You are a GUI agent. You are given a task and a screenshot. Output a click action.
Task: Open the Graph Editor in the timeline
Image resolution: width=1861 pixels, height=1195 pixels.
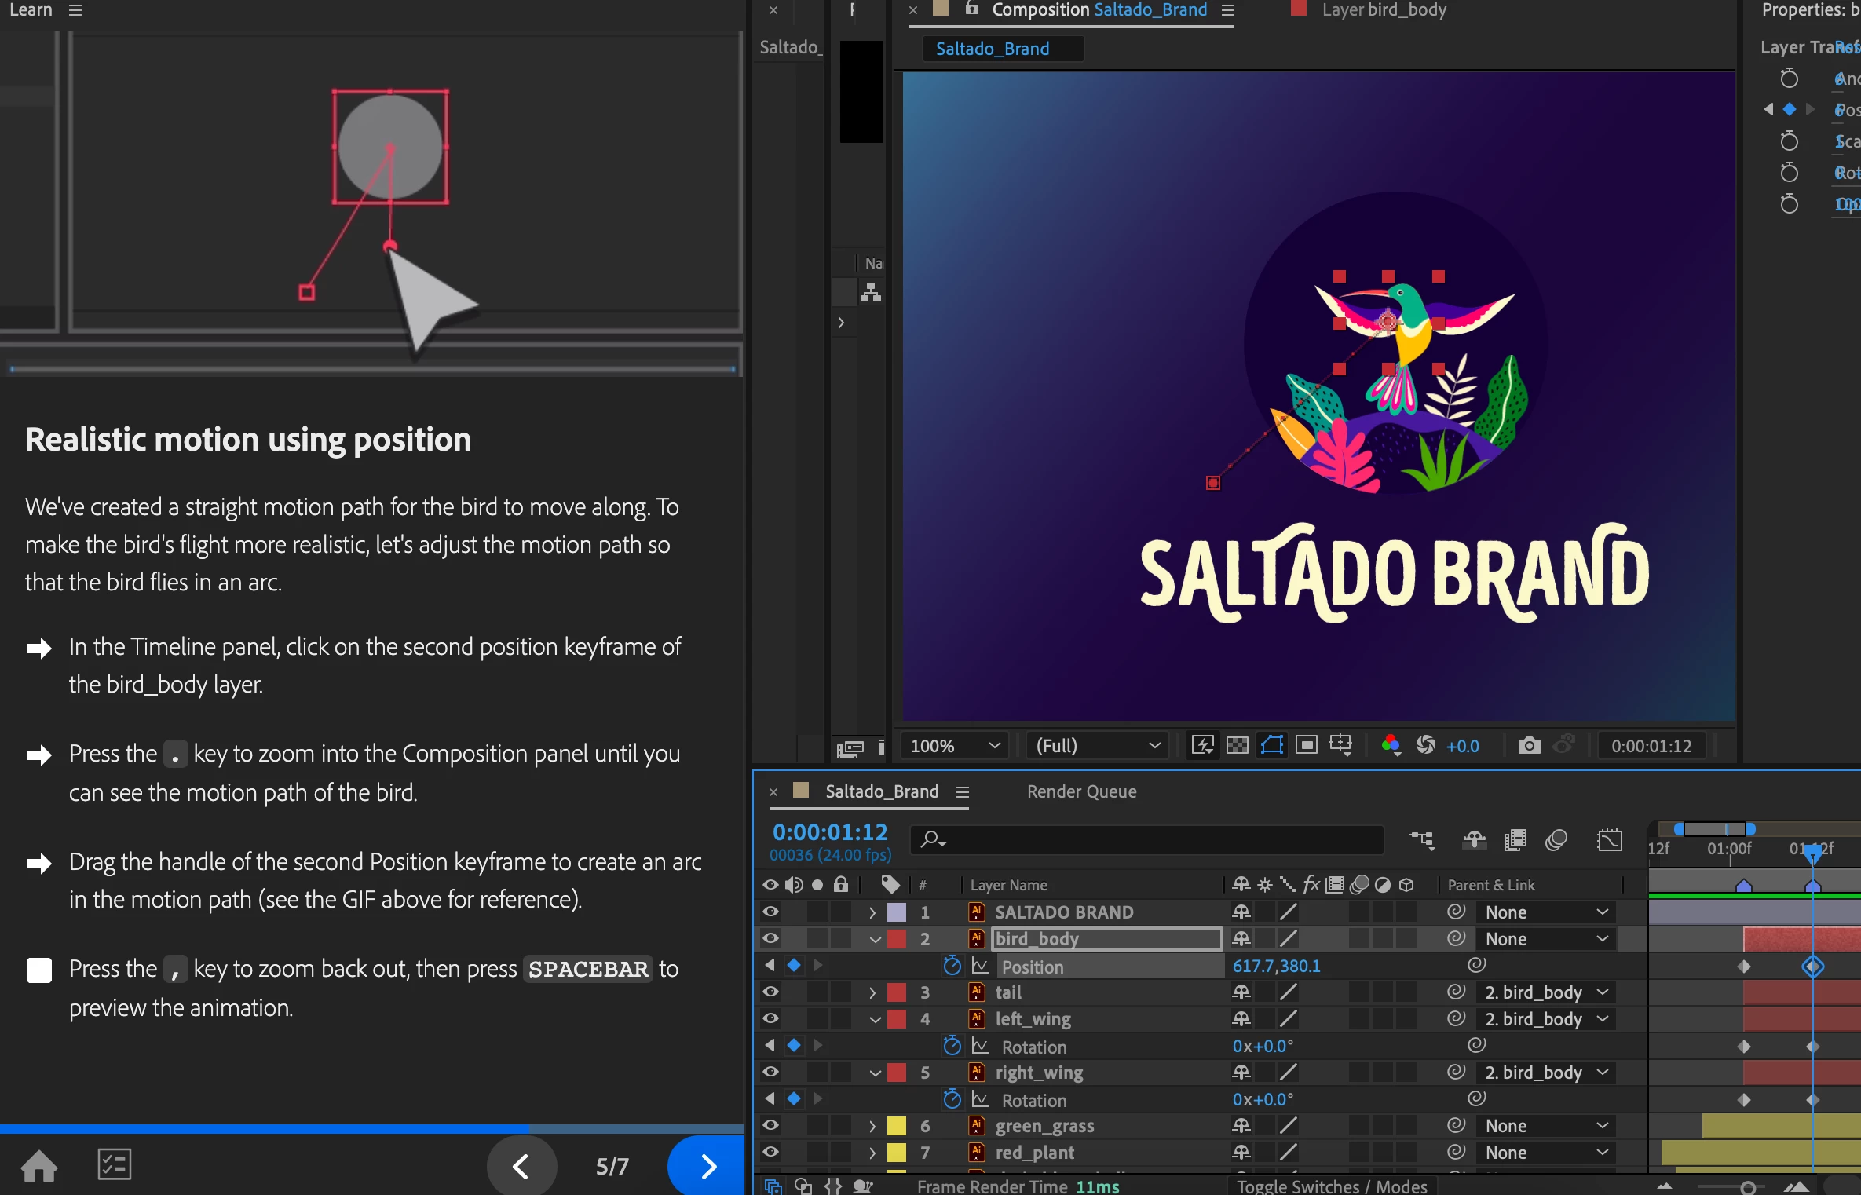1609,840
